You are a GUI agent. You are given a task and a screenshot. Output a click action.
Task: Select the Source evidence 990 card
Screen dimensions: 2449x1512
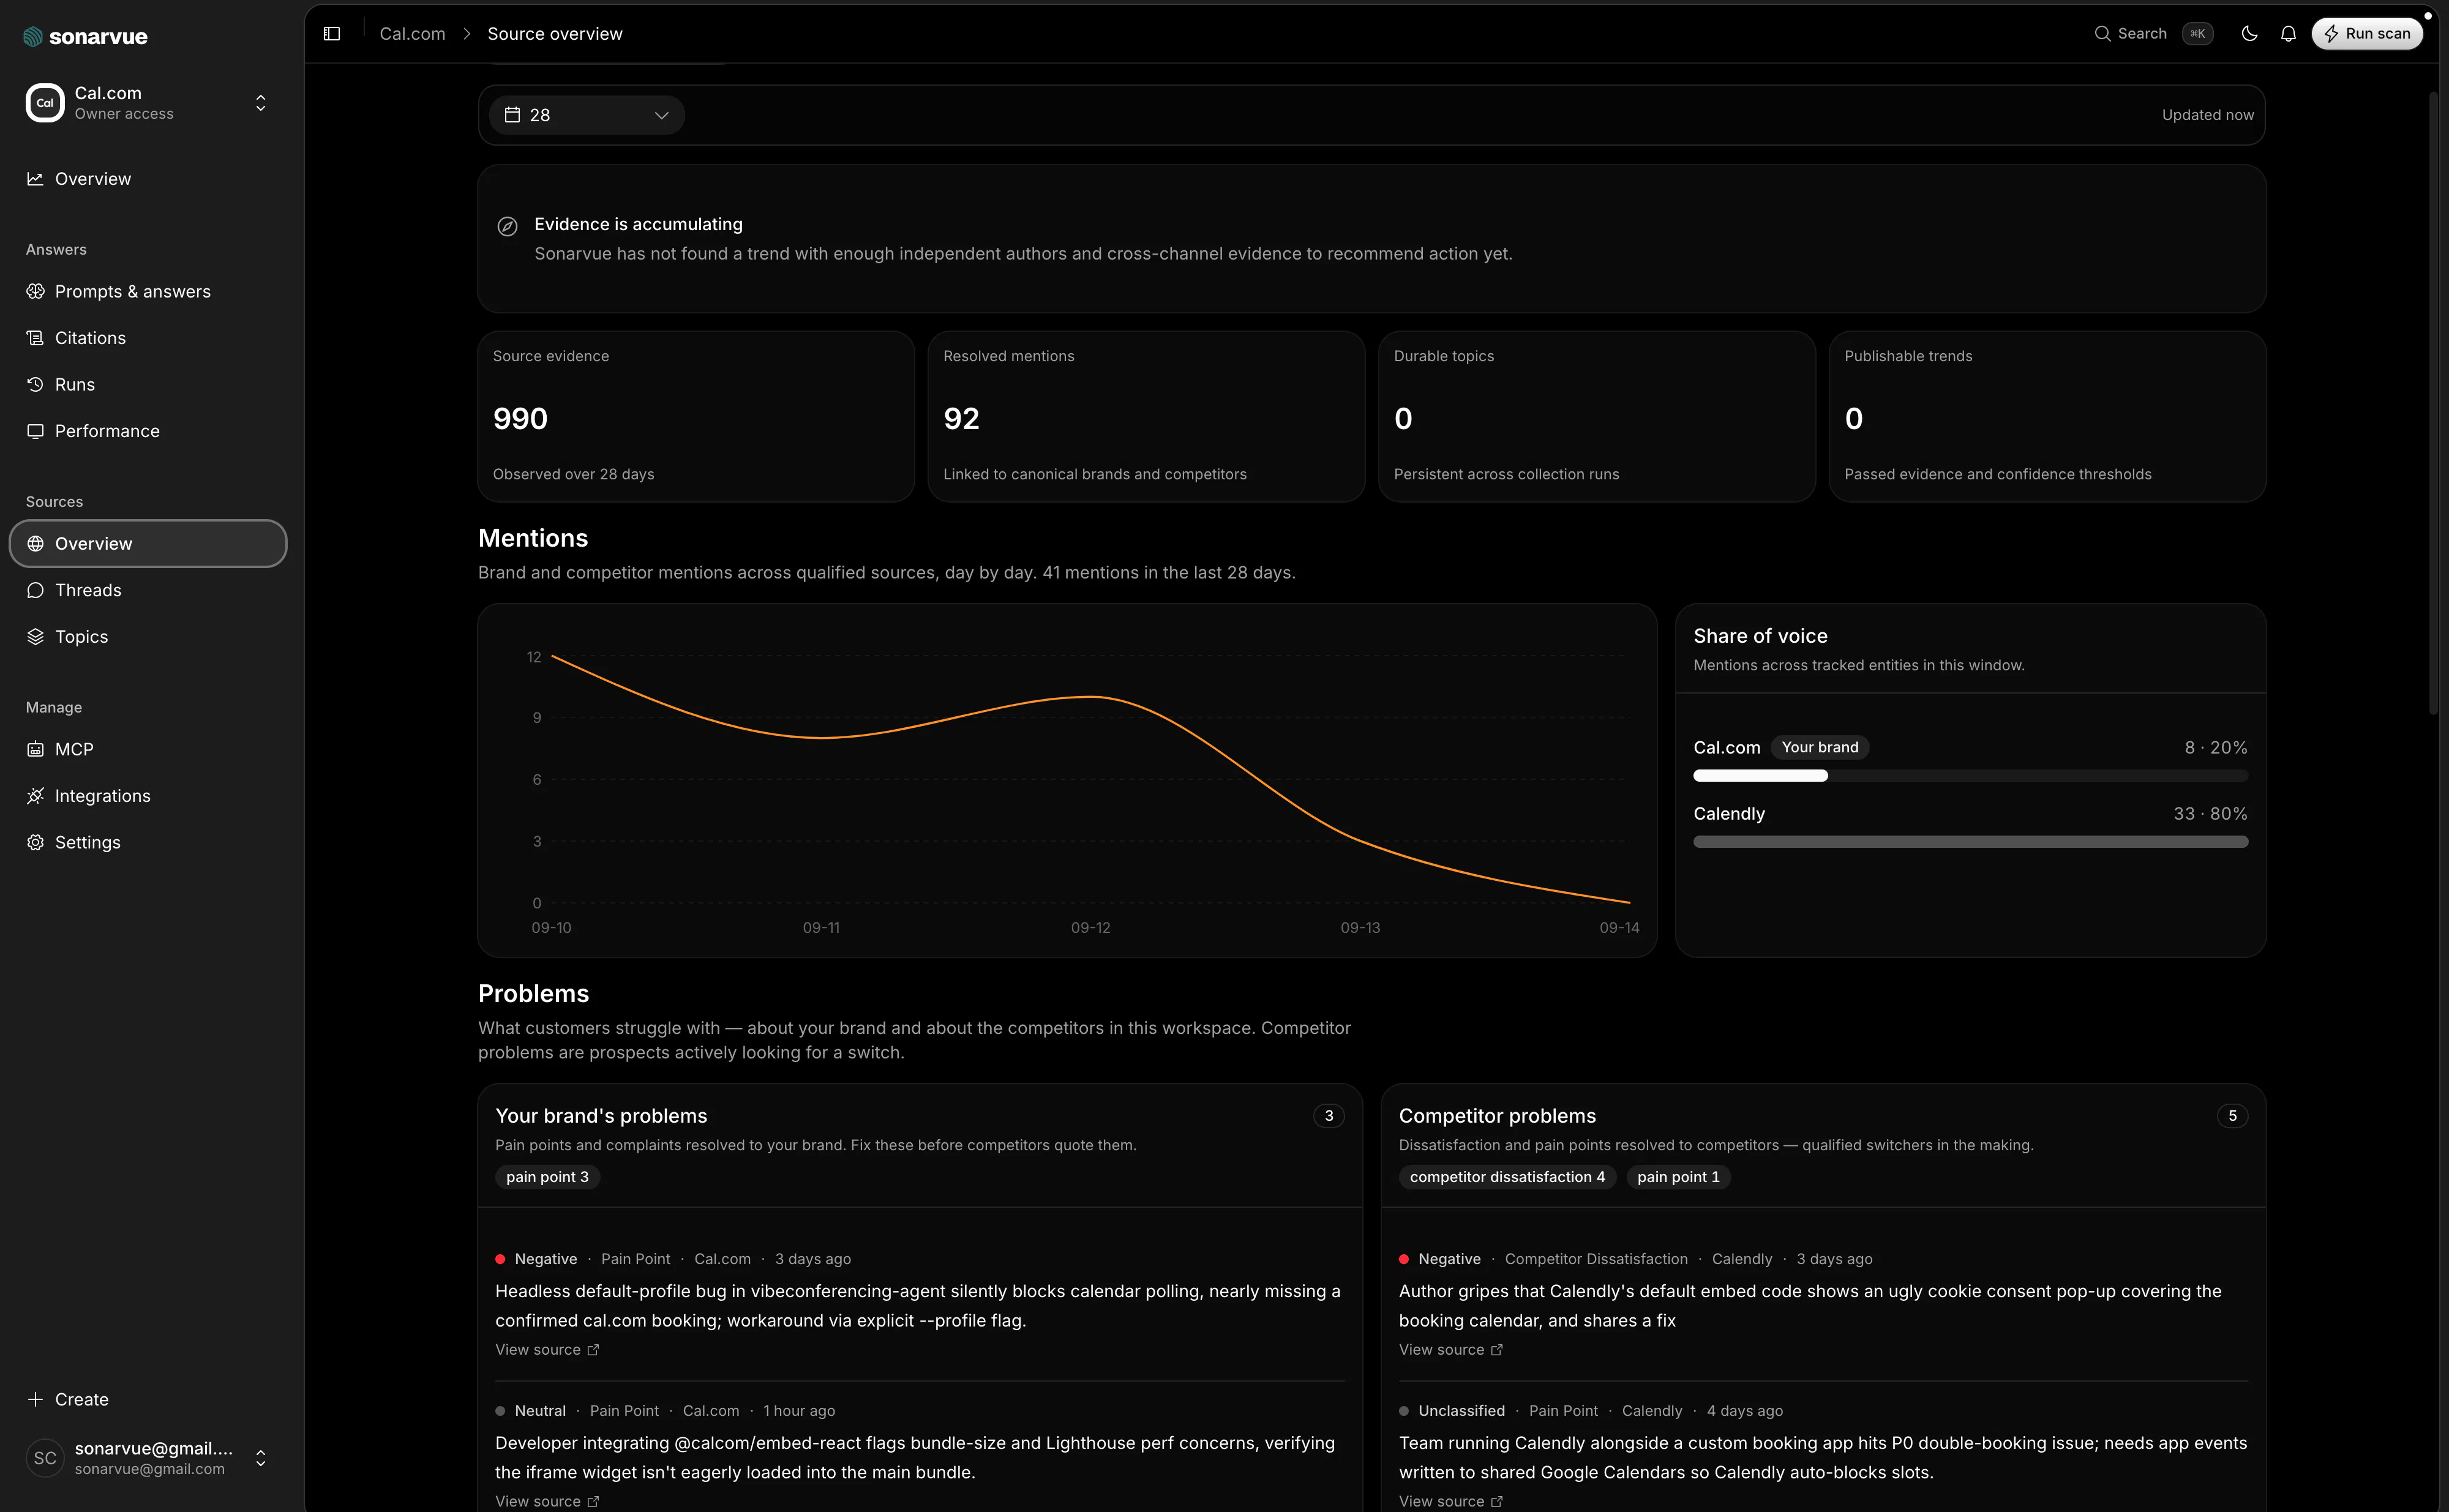point(696,416)
